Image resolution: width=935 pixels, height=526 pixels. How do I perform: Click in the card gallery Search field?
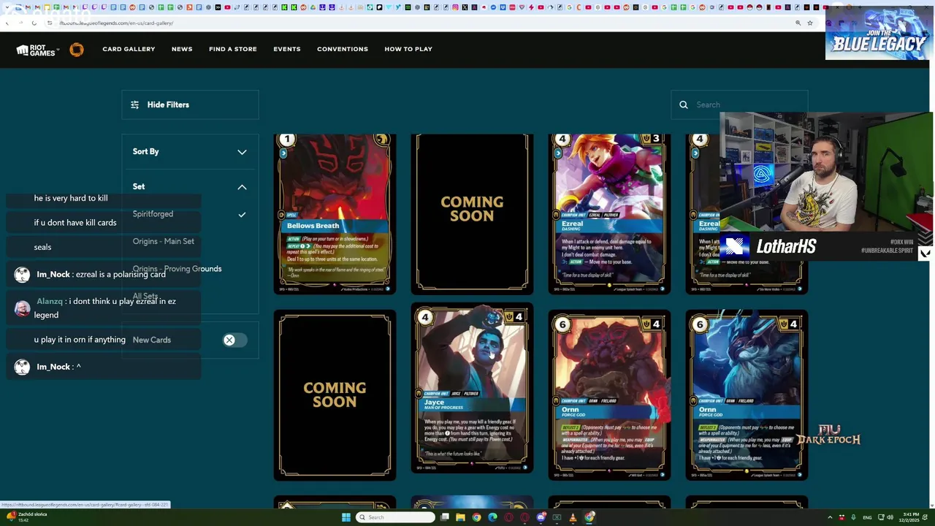pyautogui.click(x=739, y=105)
